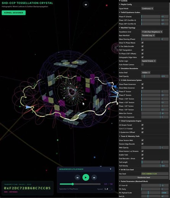The image size is (170, 198).
Task: Adjust the Phase 0° Torsion slider
Action: [x=151, y=91]
